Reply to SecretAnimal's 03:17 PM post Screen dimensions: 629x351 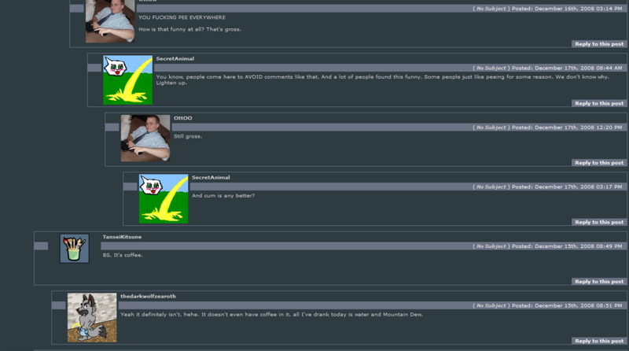pyautogui.click(x=599, y=223)
